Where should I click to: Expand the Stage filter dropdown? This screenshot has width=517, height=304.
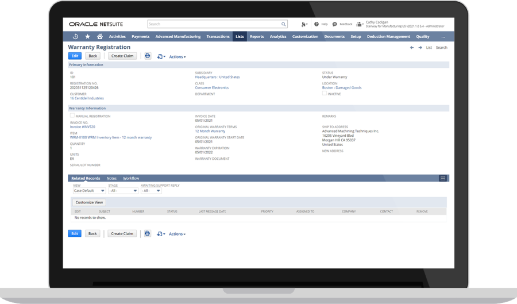[x=123, y=191]
